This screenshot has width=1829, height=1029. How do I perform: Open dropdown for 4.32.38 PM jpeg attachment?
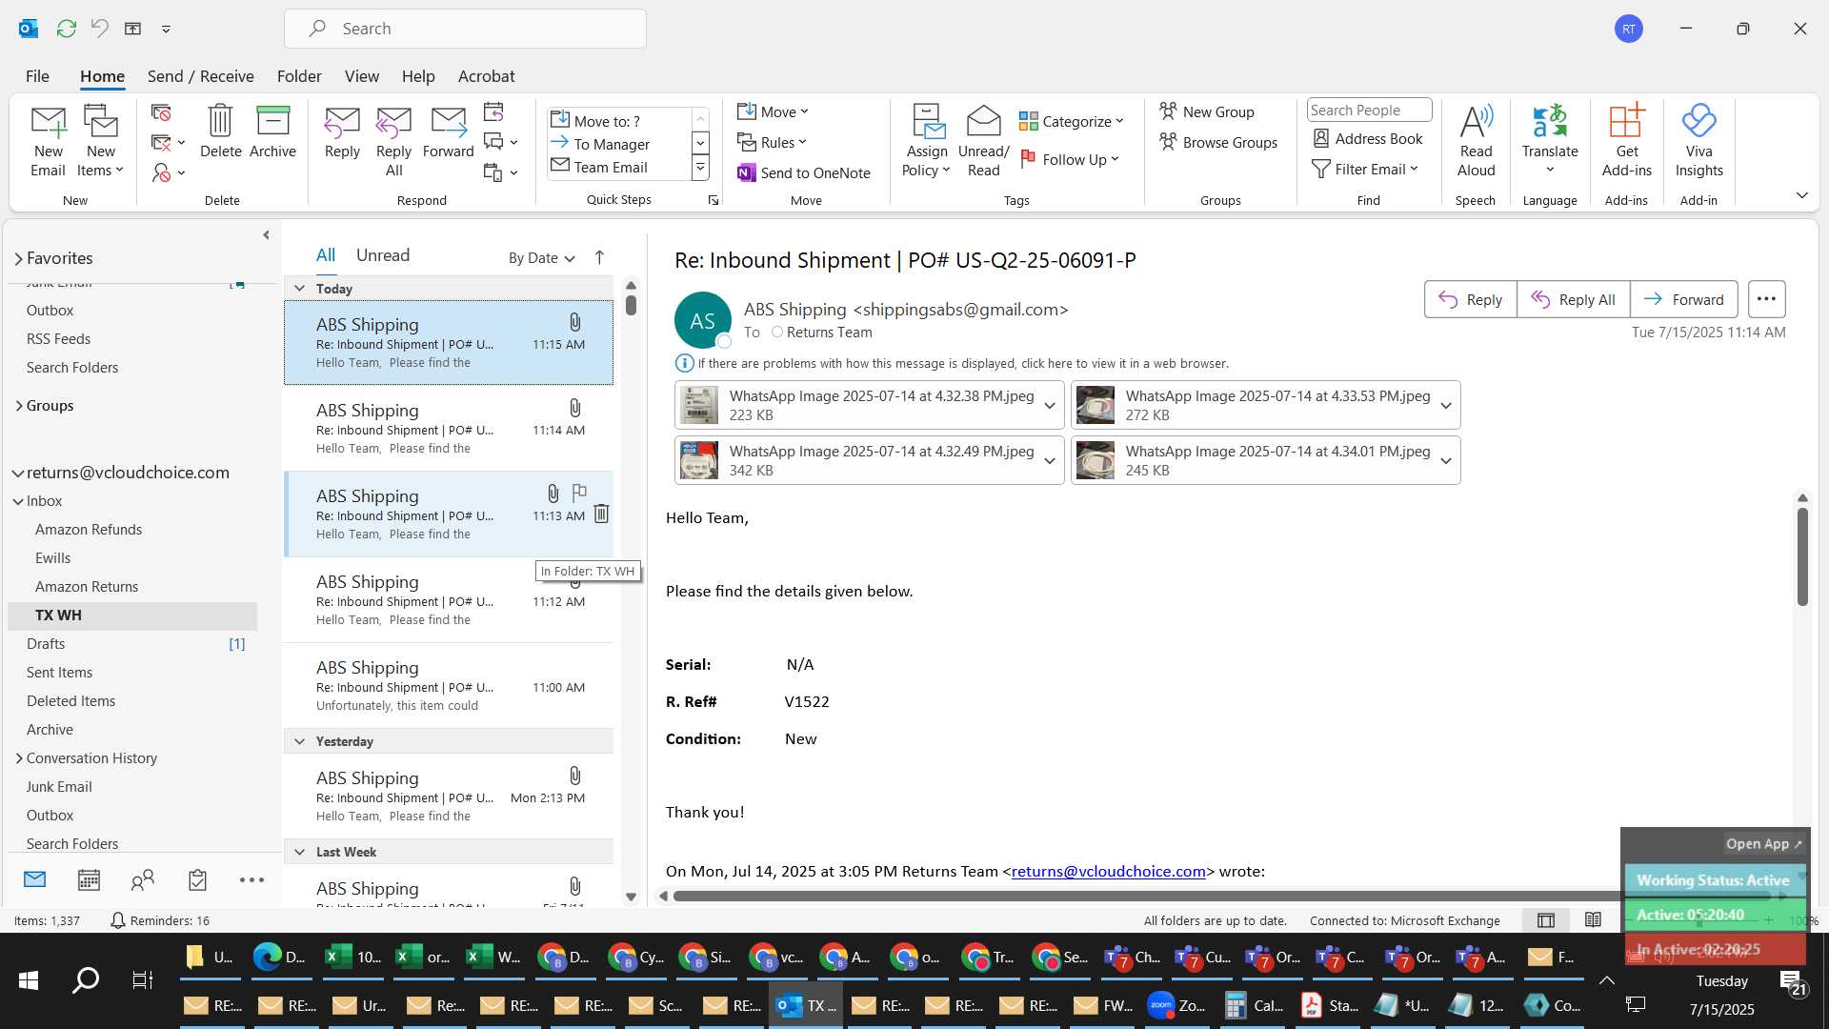click(1050, 406)
